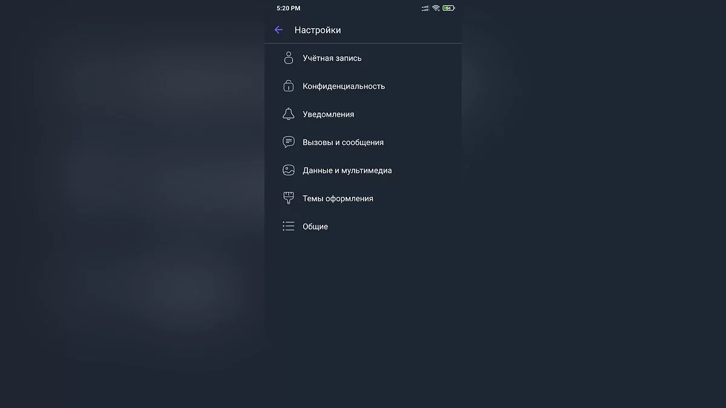The height and width of the screenshot is (408, 726).
Task: Choose Темы оформления
Action: [x=338, y=198]
